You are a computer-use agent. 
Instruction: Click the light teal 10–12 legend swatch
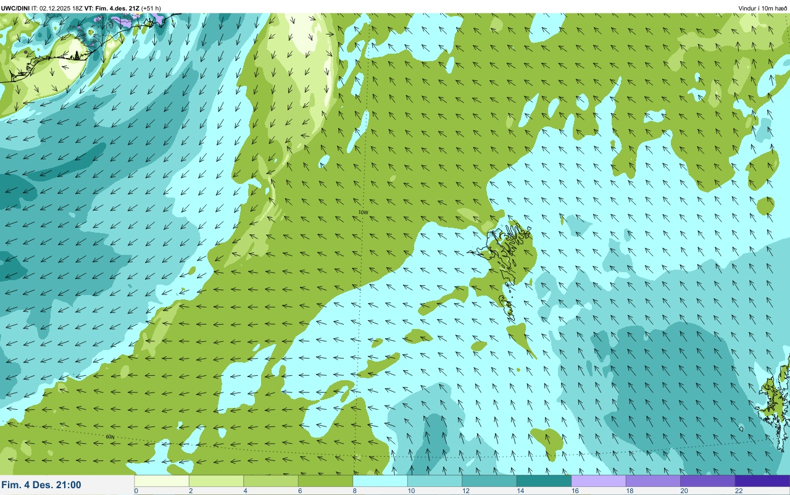point(434,481)
